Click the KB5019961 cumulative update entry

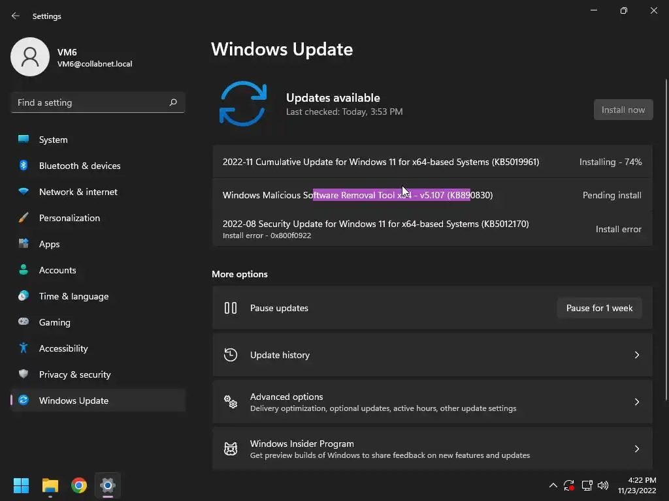click(x=432, y=162)
